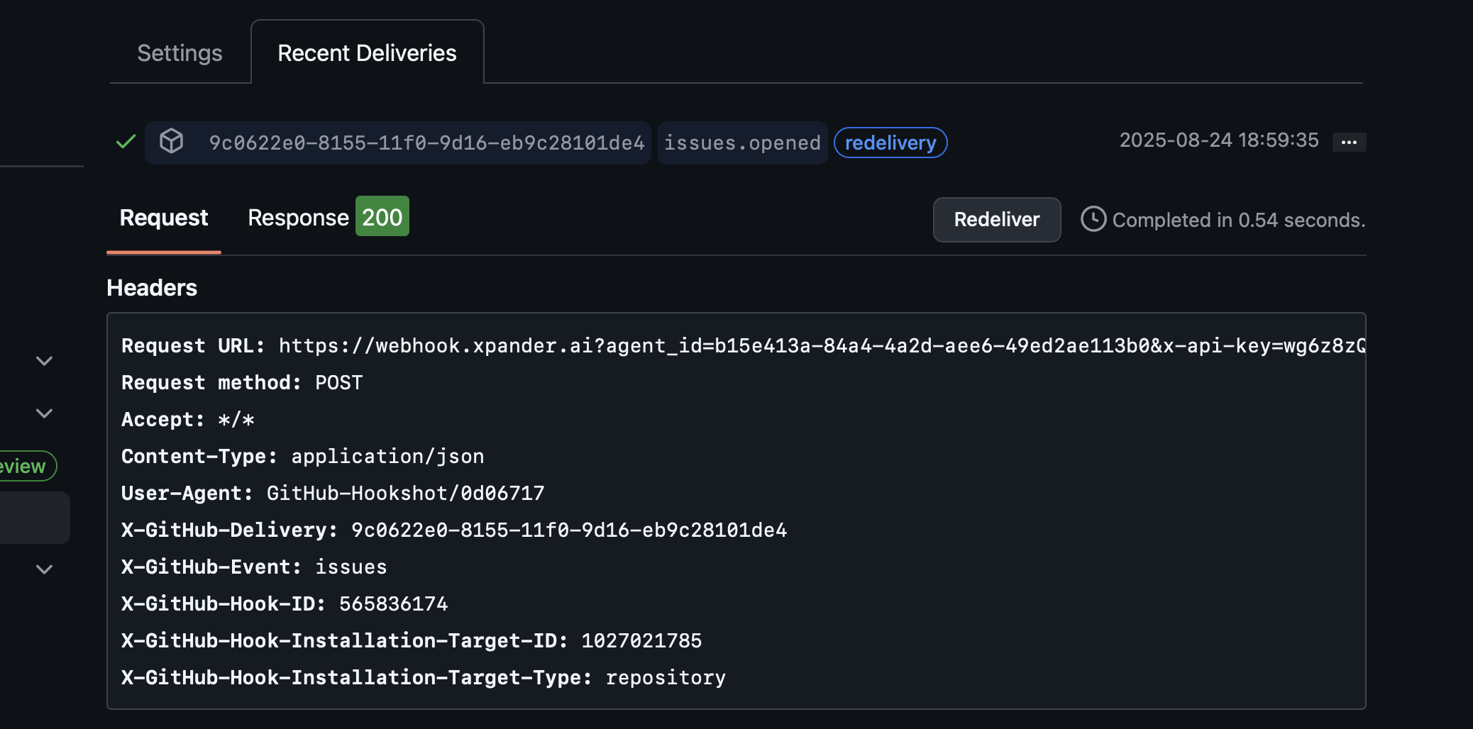Click the package icon beside the delivery ID

pyautogui.click(x=172, y=142)
